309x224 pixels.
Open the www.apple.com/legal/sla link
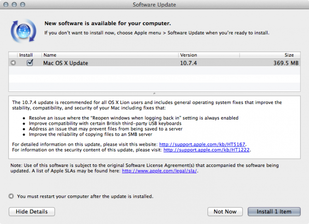point(159,171)
